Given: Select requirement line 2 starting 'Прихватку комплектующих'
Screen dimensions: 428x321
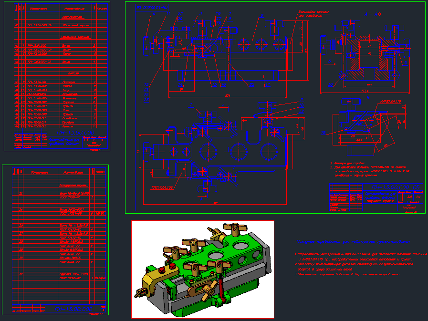Looking at the screenshot, I should pyautogui.click(x=354, y=264).
